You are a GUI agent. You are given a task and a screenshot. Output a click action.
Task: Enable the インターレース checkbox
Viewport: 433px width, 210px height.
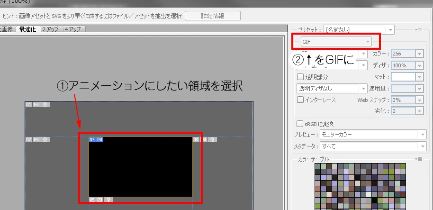coord(300,100)
